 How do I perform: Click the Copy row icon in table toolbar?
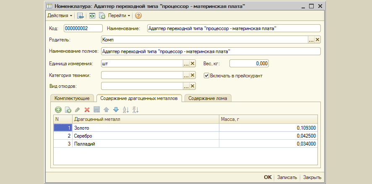point(68,110)
